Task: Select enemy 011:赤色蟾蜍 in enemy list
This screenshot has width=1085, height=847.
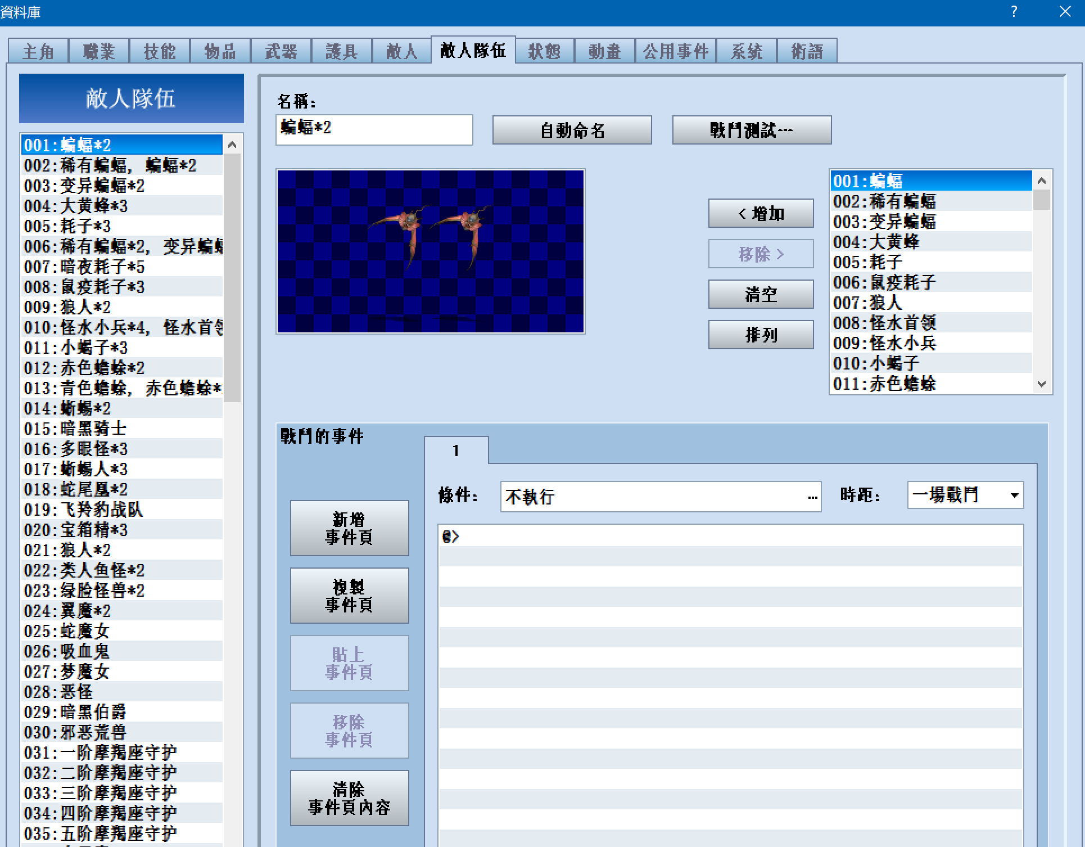Action: pyautogui.click(x=931, y=384)
